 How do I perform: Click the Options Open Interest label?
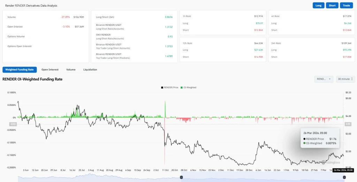click(x=20, y=46)
